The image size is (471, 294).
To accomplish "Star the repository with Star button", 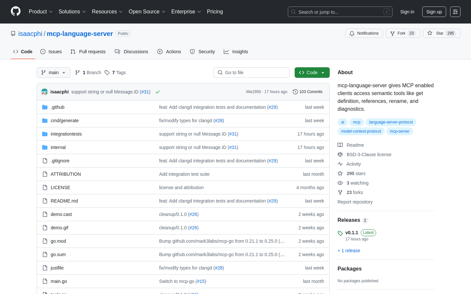I will (x=442, y=33).
